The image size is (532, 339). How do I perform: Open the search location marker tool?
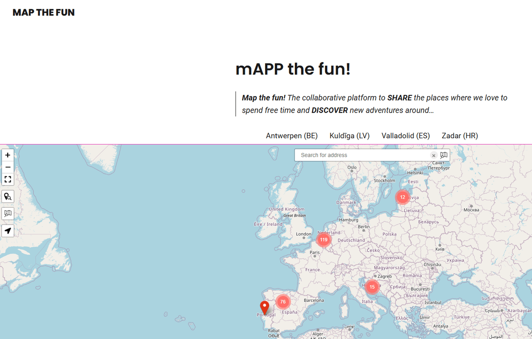click(x=8, y=197)
